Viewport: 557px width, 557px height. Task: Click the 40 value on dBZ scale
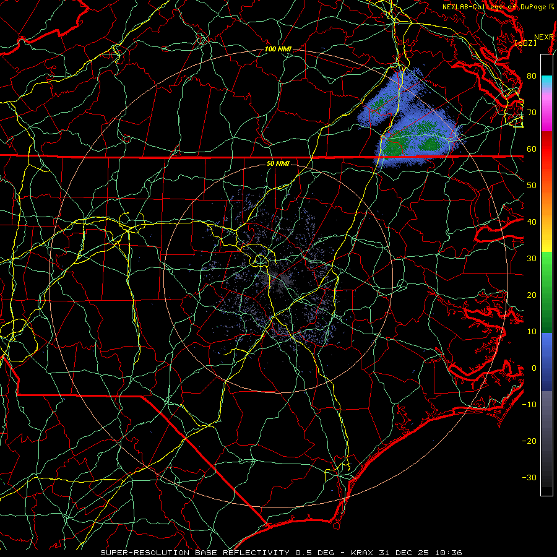tap(532, 222)
